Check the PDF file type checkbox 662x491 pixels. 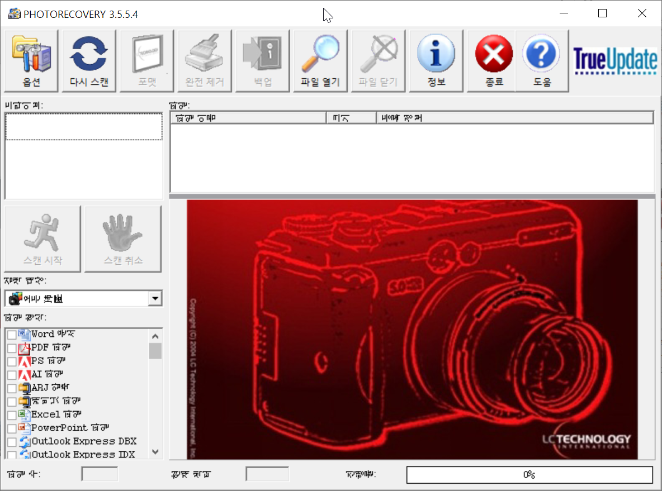[12, 348]
